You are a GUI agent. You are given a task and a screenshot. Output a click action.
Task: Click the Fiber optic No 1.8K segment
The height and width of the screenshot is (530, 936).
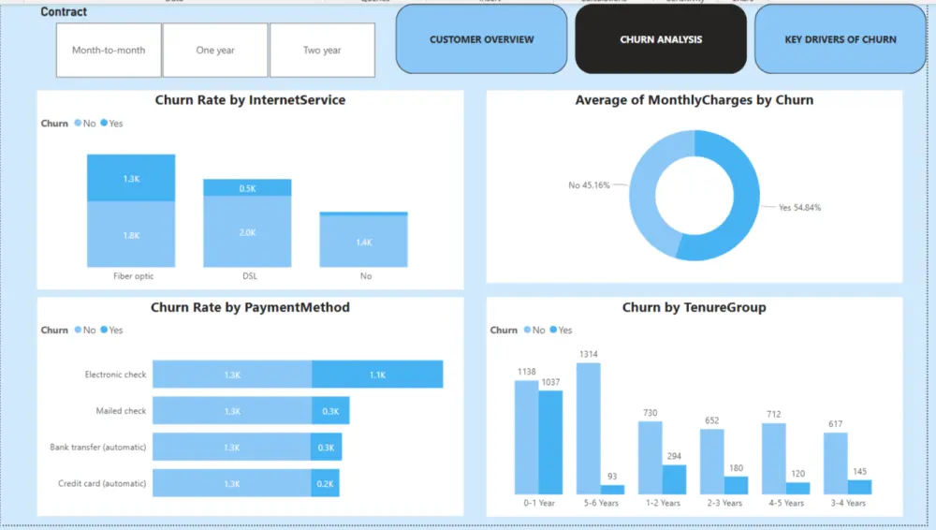click(x=131, y=234)
